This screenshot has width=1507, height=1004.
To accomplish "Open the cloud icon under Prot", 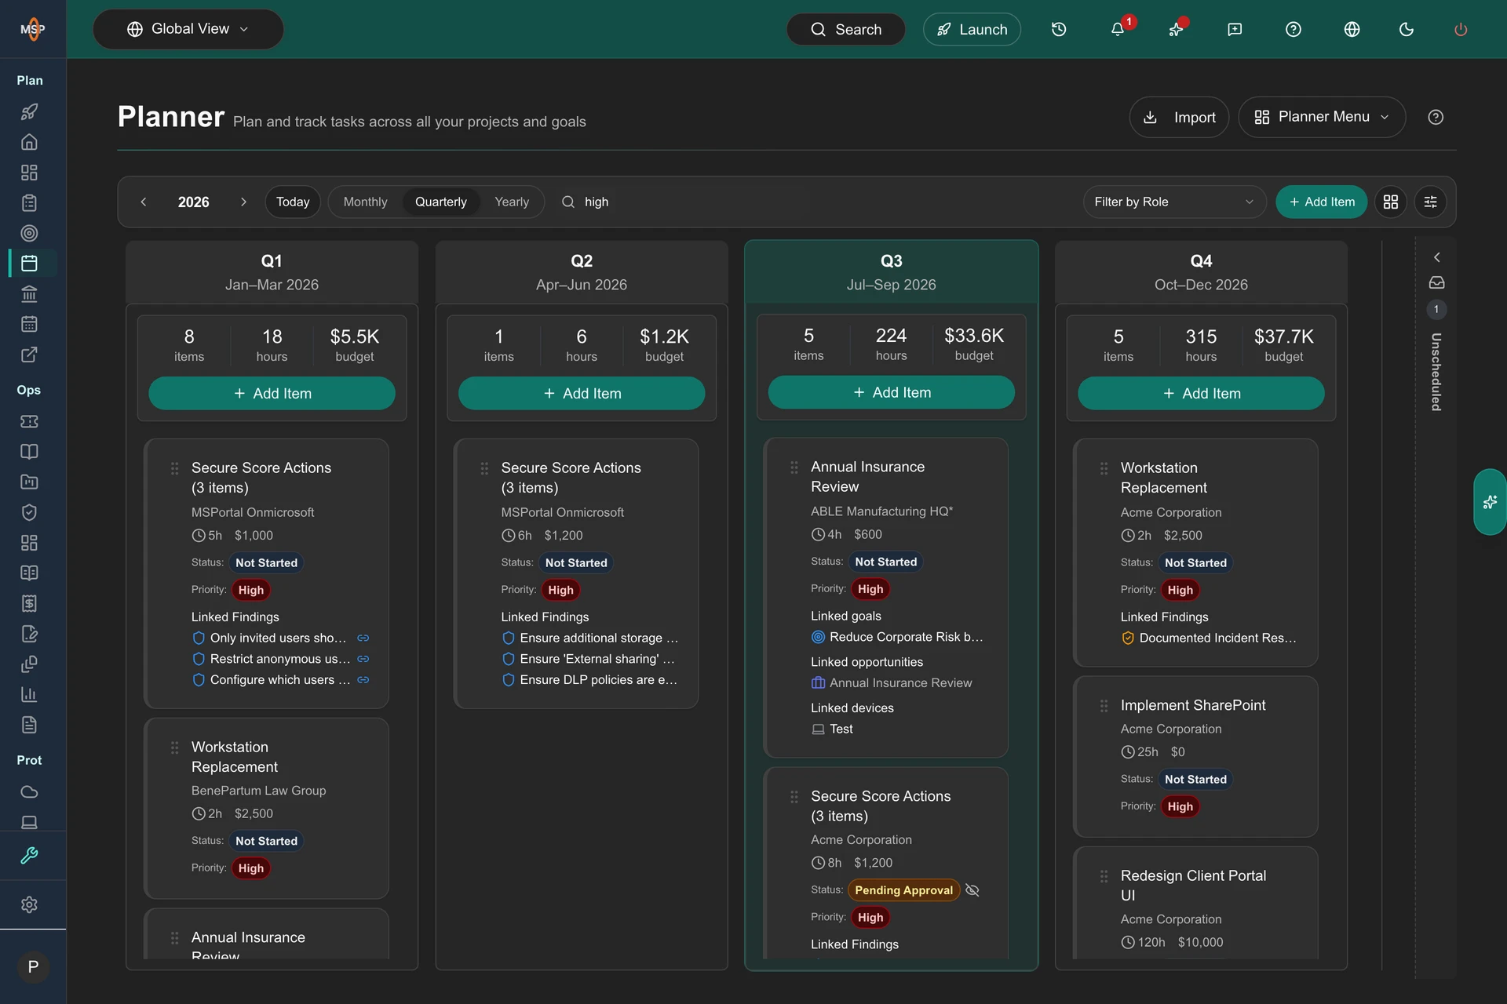I will tap(29, 791).
